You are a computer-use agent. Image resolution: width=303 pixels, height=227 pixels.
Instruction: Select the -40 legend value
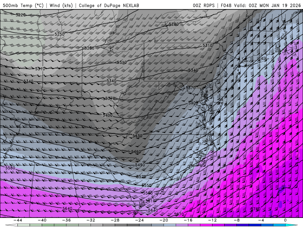pos(42,220)
